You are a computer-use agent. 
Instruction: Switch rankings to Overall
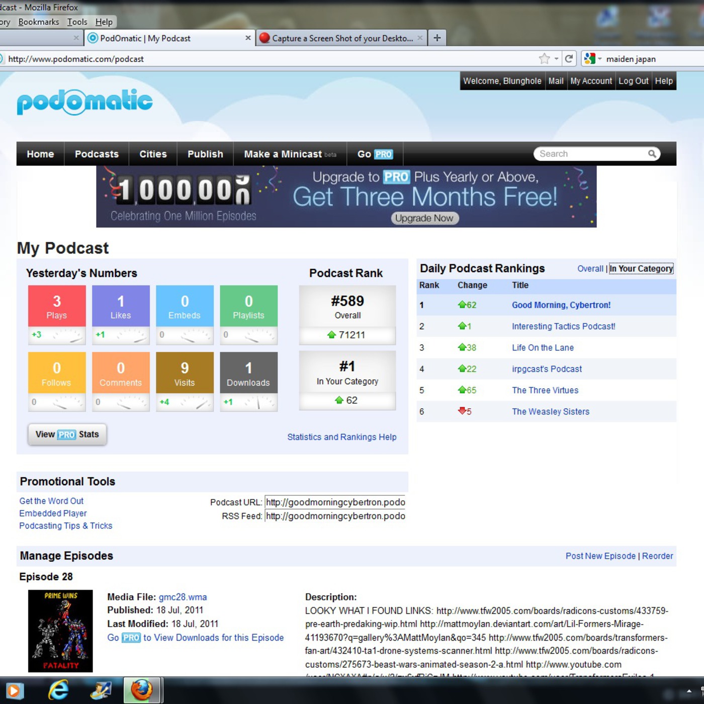click(x=590, y=269)
